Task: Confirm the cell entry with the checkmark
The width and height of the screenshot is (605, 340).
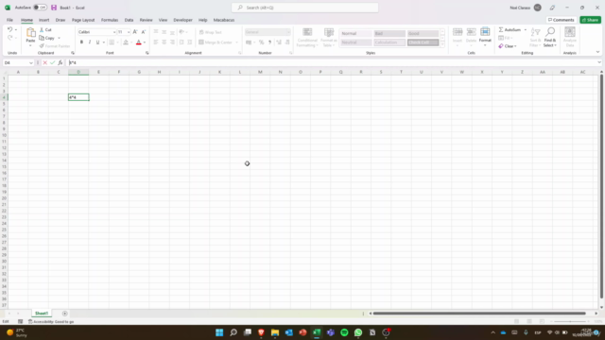Action: tap(53, 62)
